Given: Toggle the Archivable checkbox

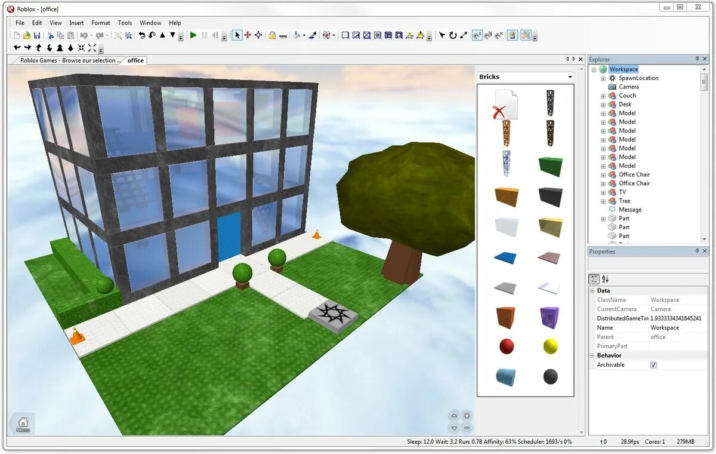Looking at the screenshot, I should click(x=653, y=365).
